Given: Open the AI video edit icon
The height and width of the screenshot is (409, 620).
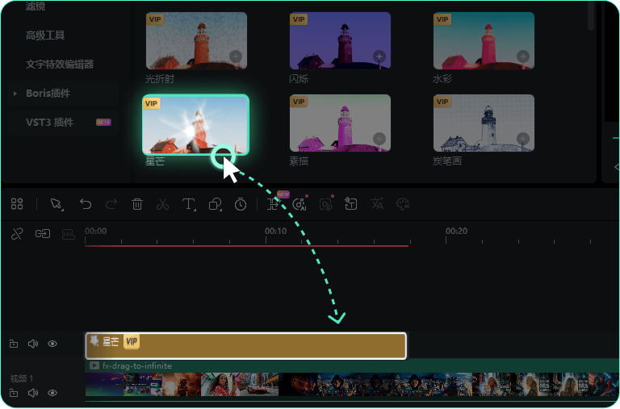Looking at the screenshot, I should [326, 204].
